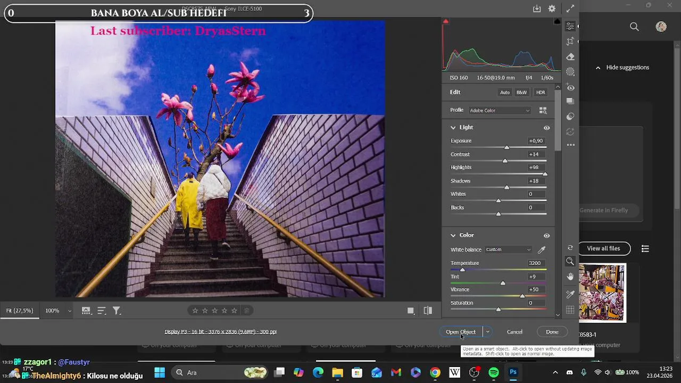
Task: Select the Crop and rotate tool
Action: click(570, 41)
